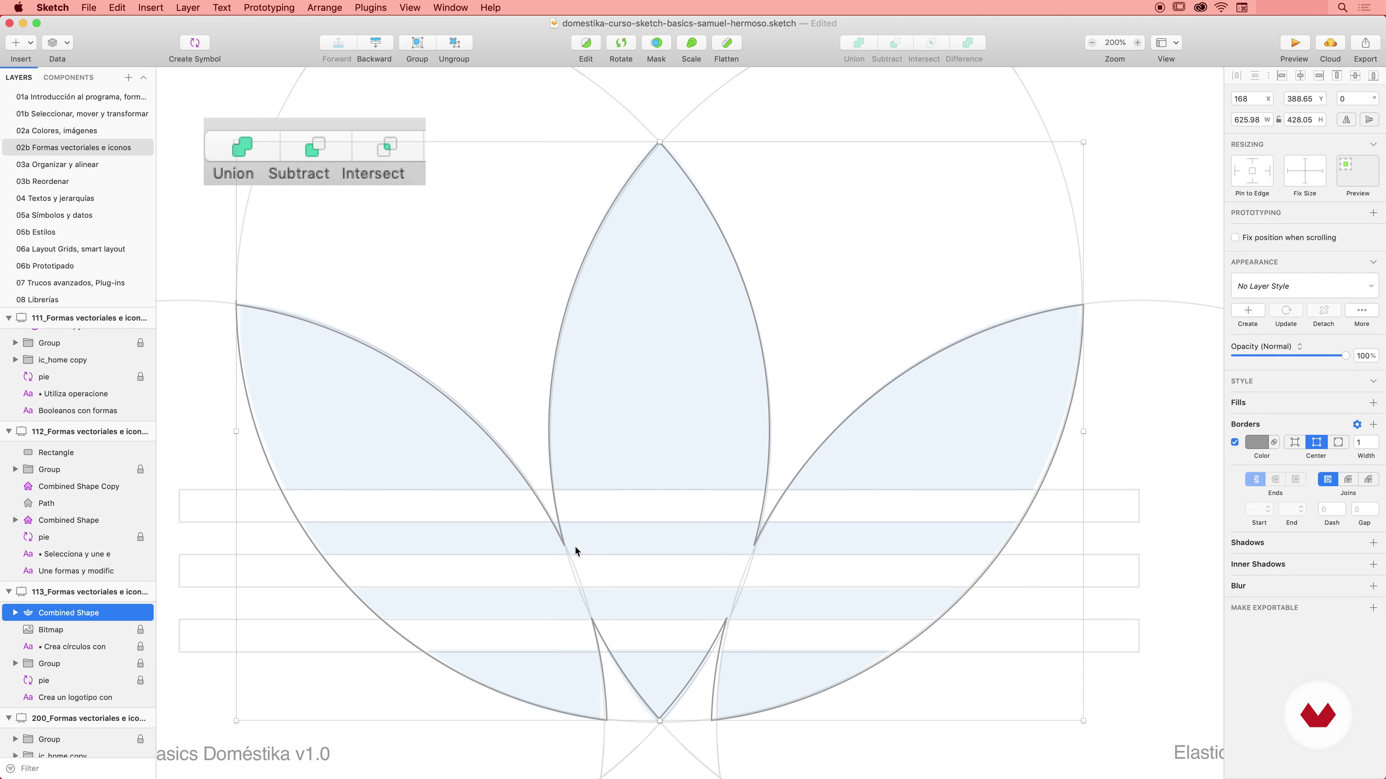Select bevel joins option
The image size is (1386, 779).
click(1368, 479)
